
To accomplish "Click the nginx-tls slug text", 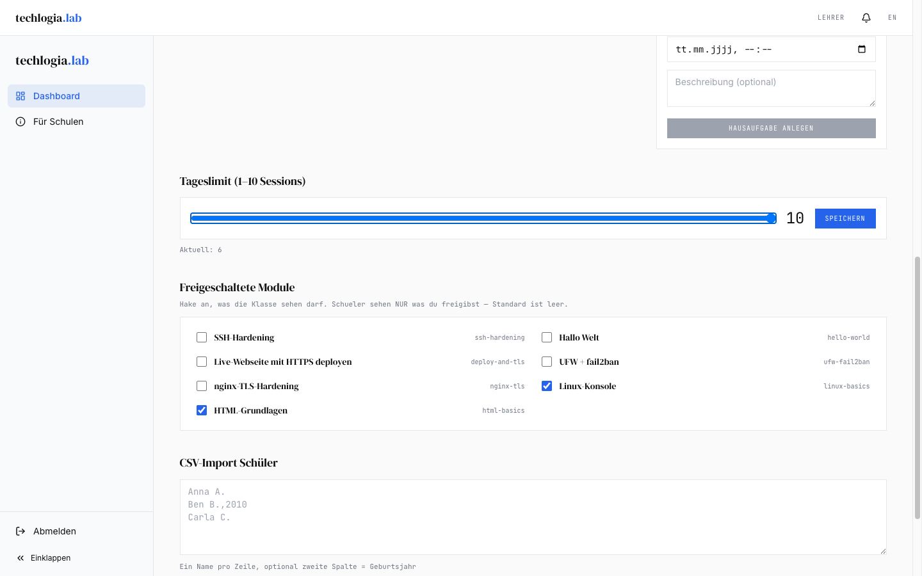I will click(507, 386).
